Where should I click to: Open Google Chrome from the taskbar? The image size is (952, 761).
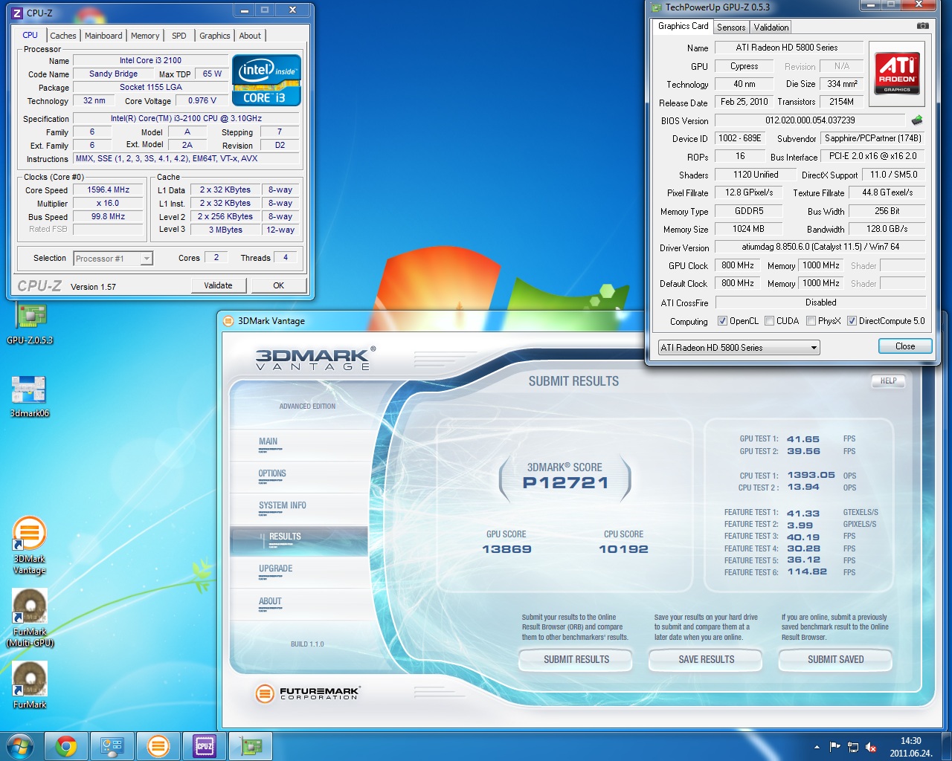66,746
